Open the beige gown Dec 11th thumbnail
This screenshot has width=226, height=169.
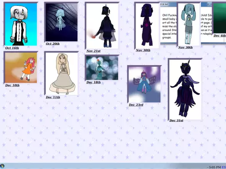62,73
